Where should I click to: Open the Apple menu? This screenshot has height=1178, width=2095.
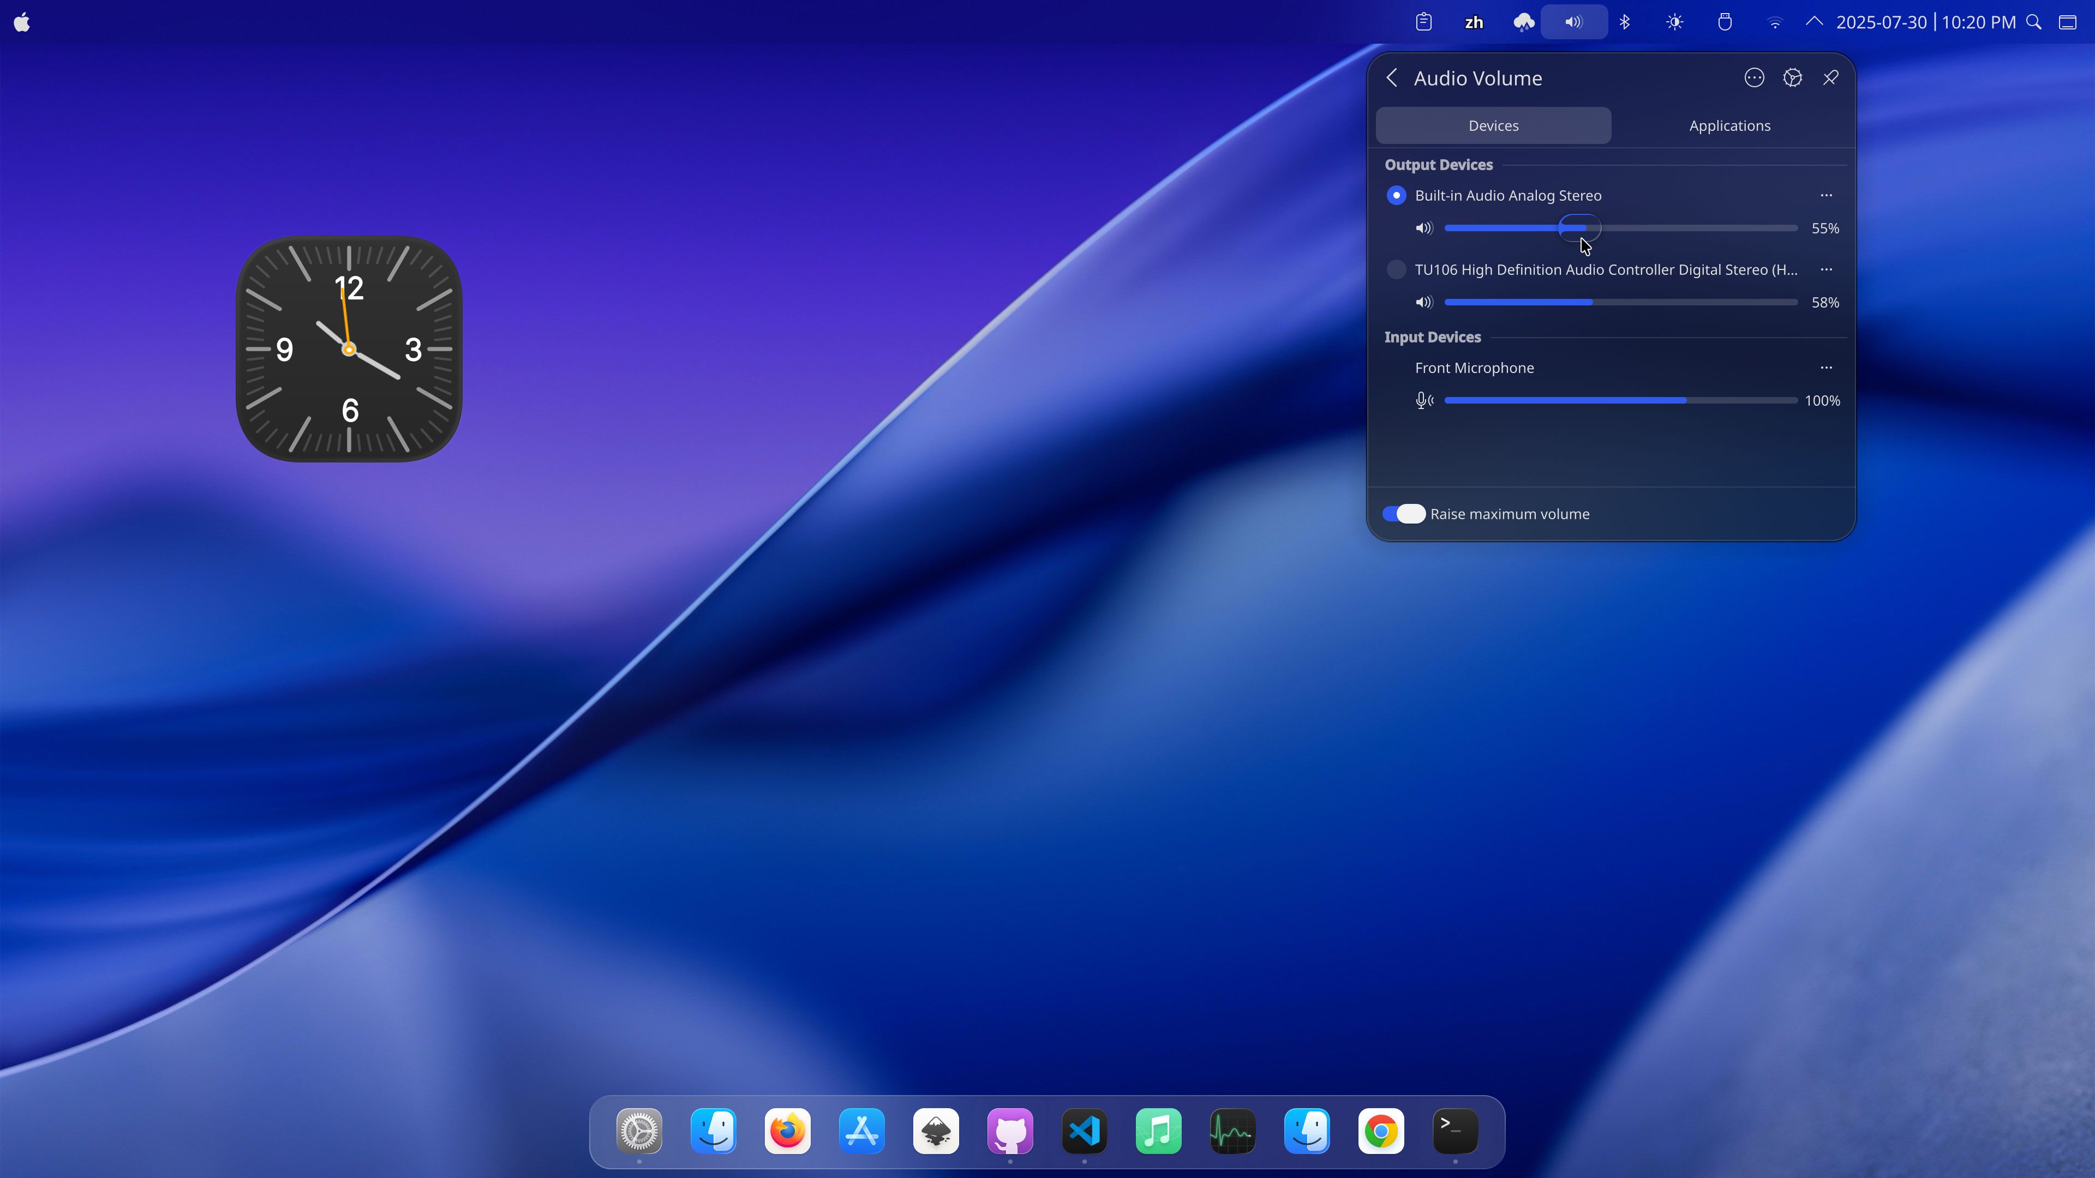coord(21,22)
